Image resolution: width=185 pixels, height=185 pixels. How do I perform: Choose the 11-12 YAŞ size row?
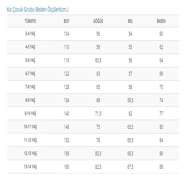(x=93, y=140)
